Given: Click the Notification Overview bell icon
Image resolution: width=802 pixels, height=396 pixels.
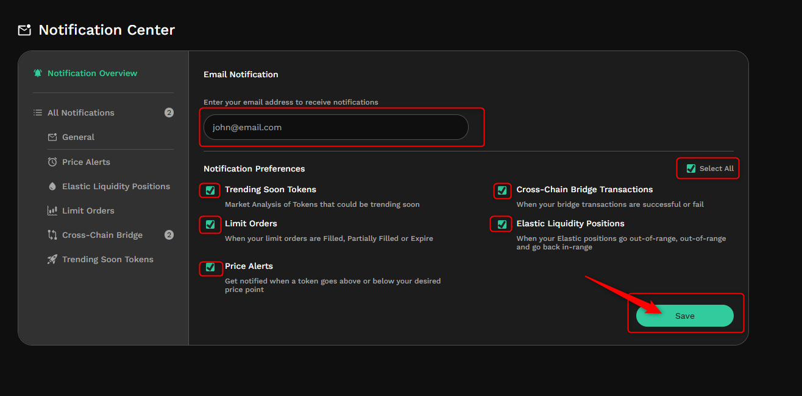Looking at the screenshot, I should [38, 73].
